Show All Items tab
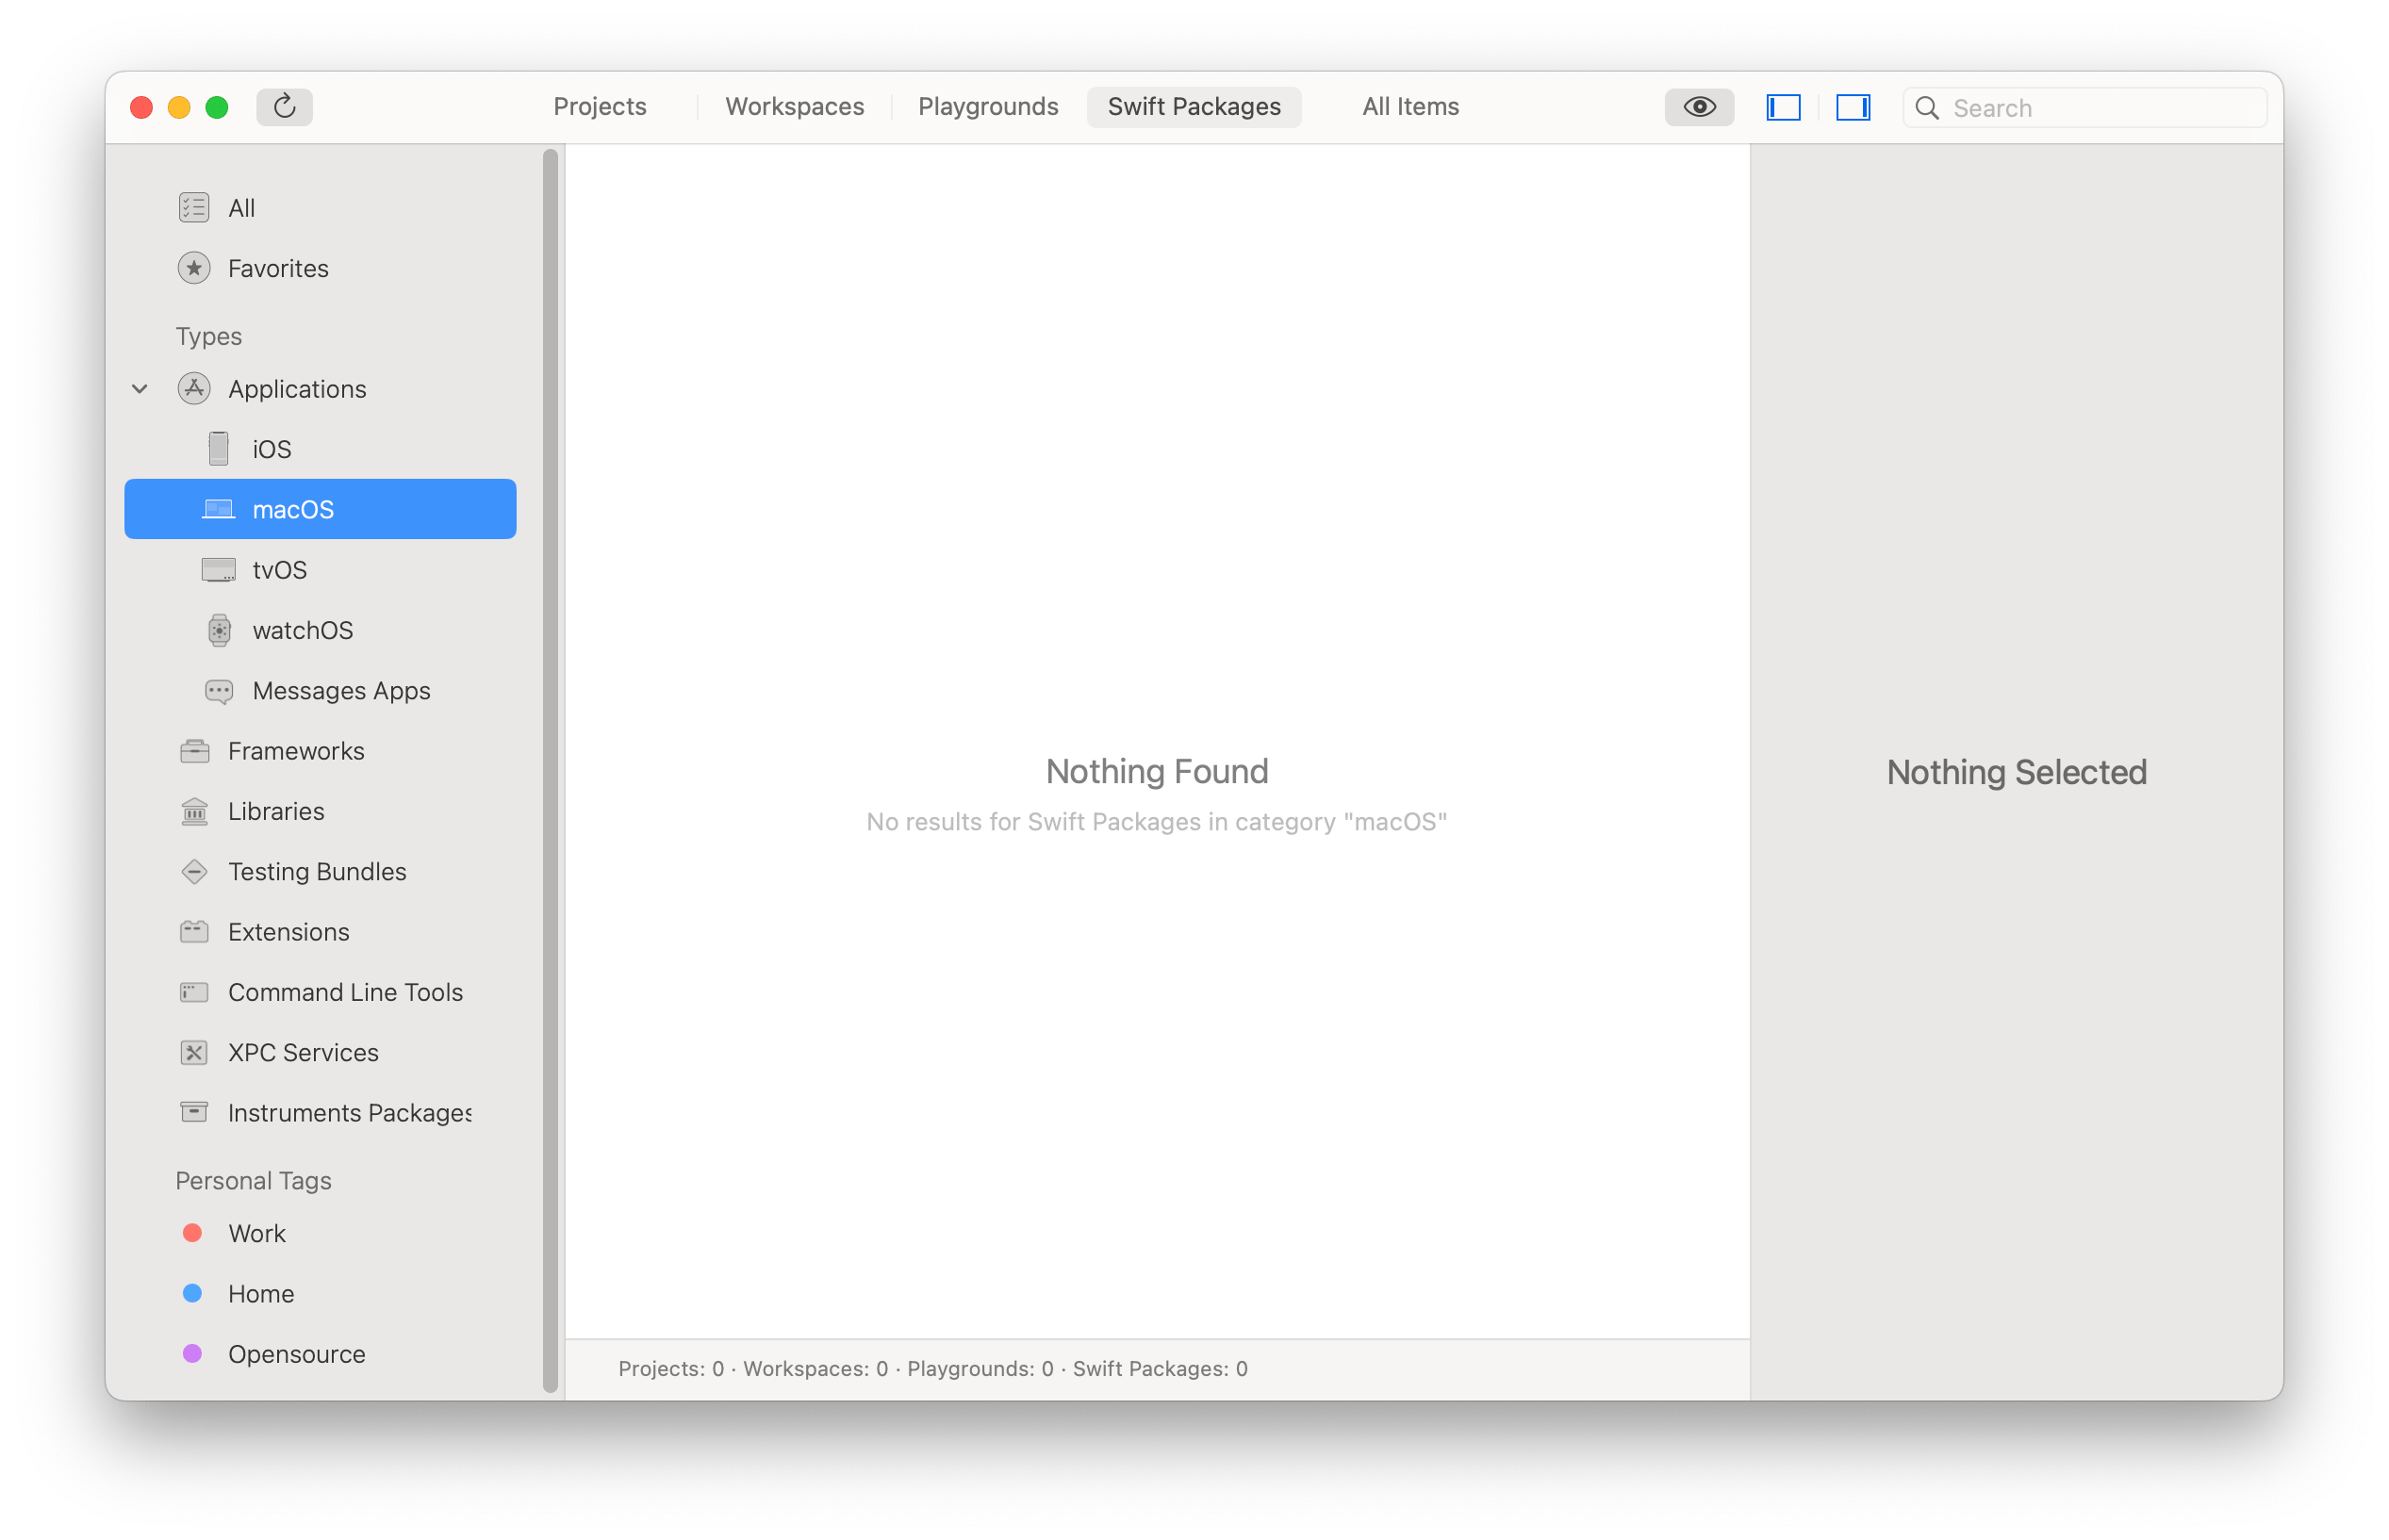 pyautogui.click(x=1409, y=107)
